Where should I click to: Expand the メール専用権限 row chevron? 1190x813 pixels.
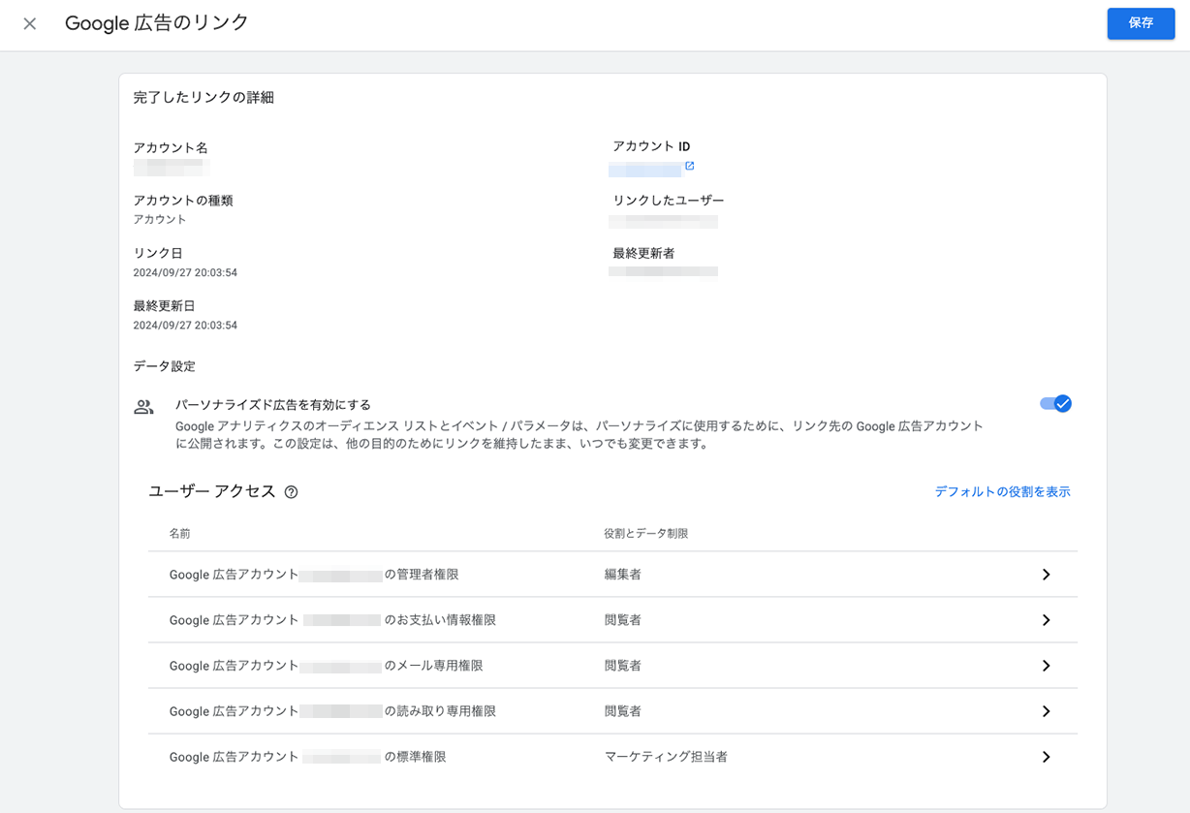tap(1046, 666)
